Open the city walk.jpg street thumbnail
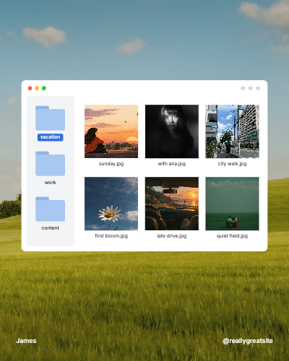This screenshot has height=361, width=289. coord(232,131)
